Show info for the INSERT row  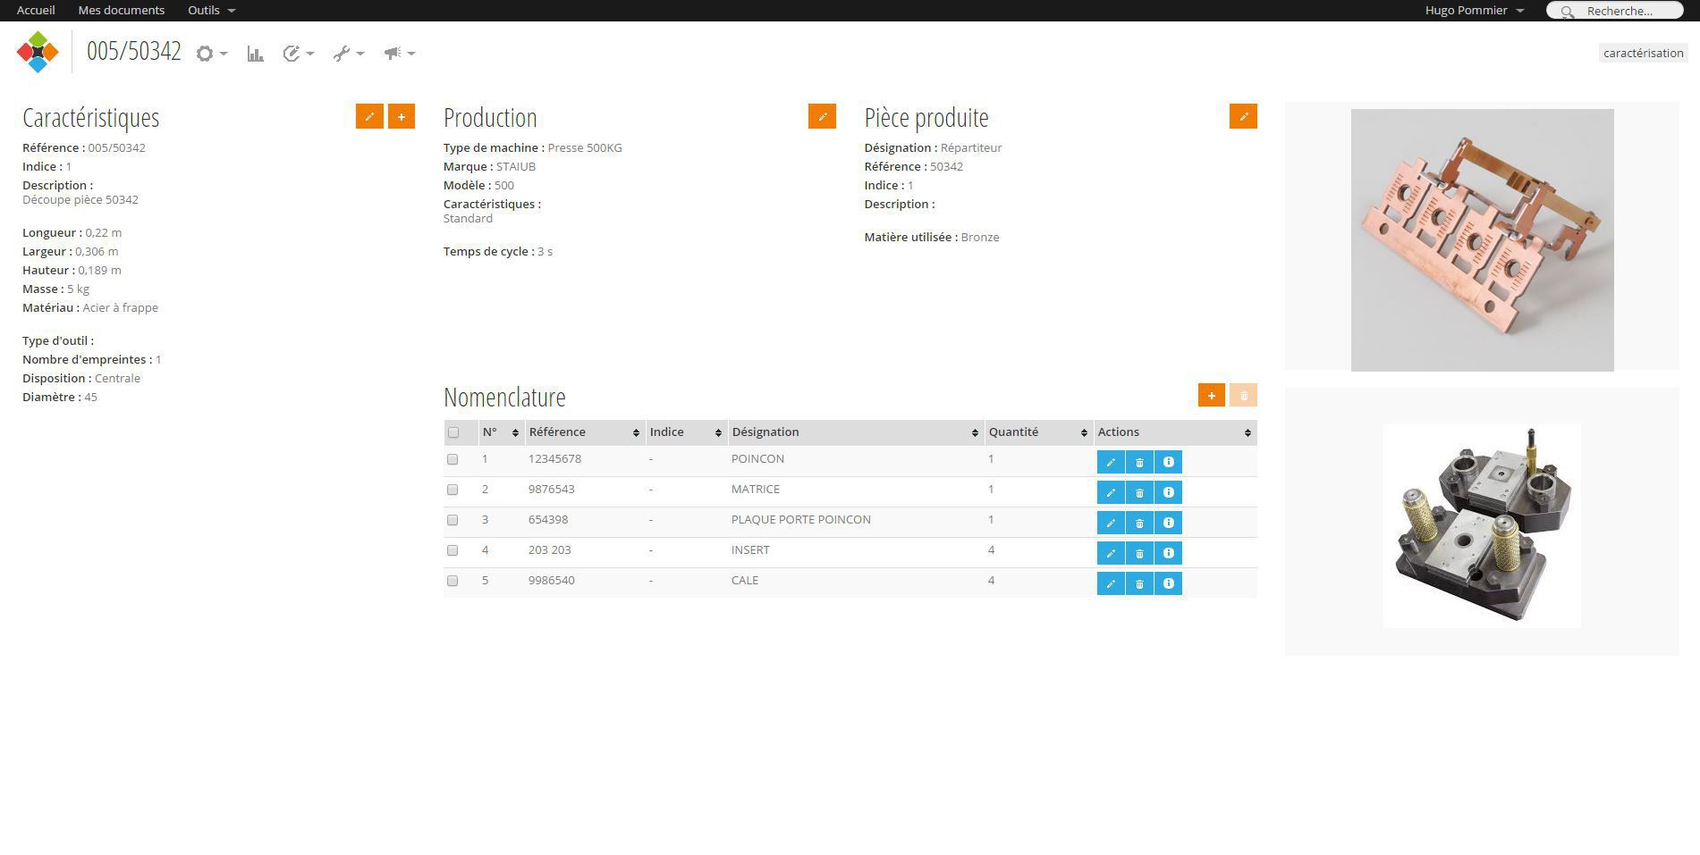(x=1168, y=553)
